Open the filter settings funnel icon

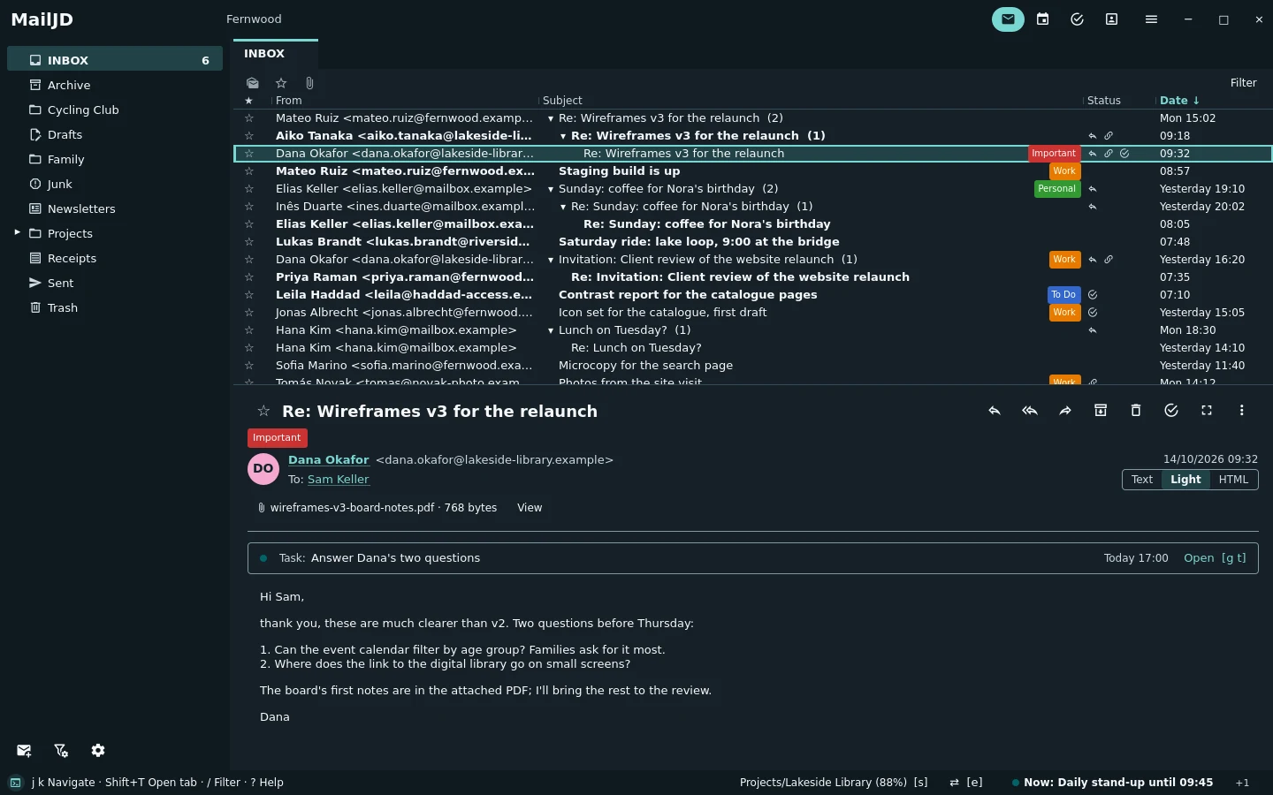61,751
